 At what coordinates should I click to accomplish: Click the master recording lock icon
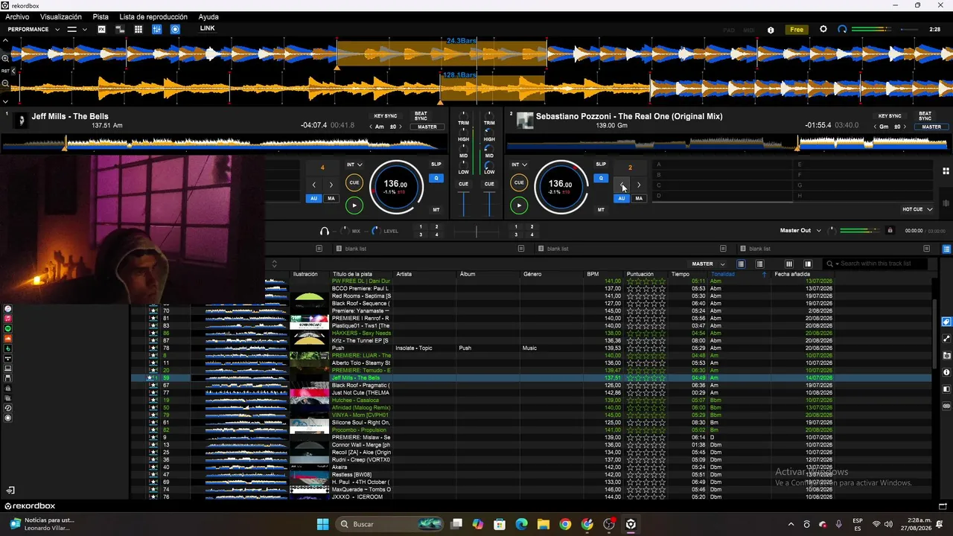point(890,231)
